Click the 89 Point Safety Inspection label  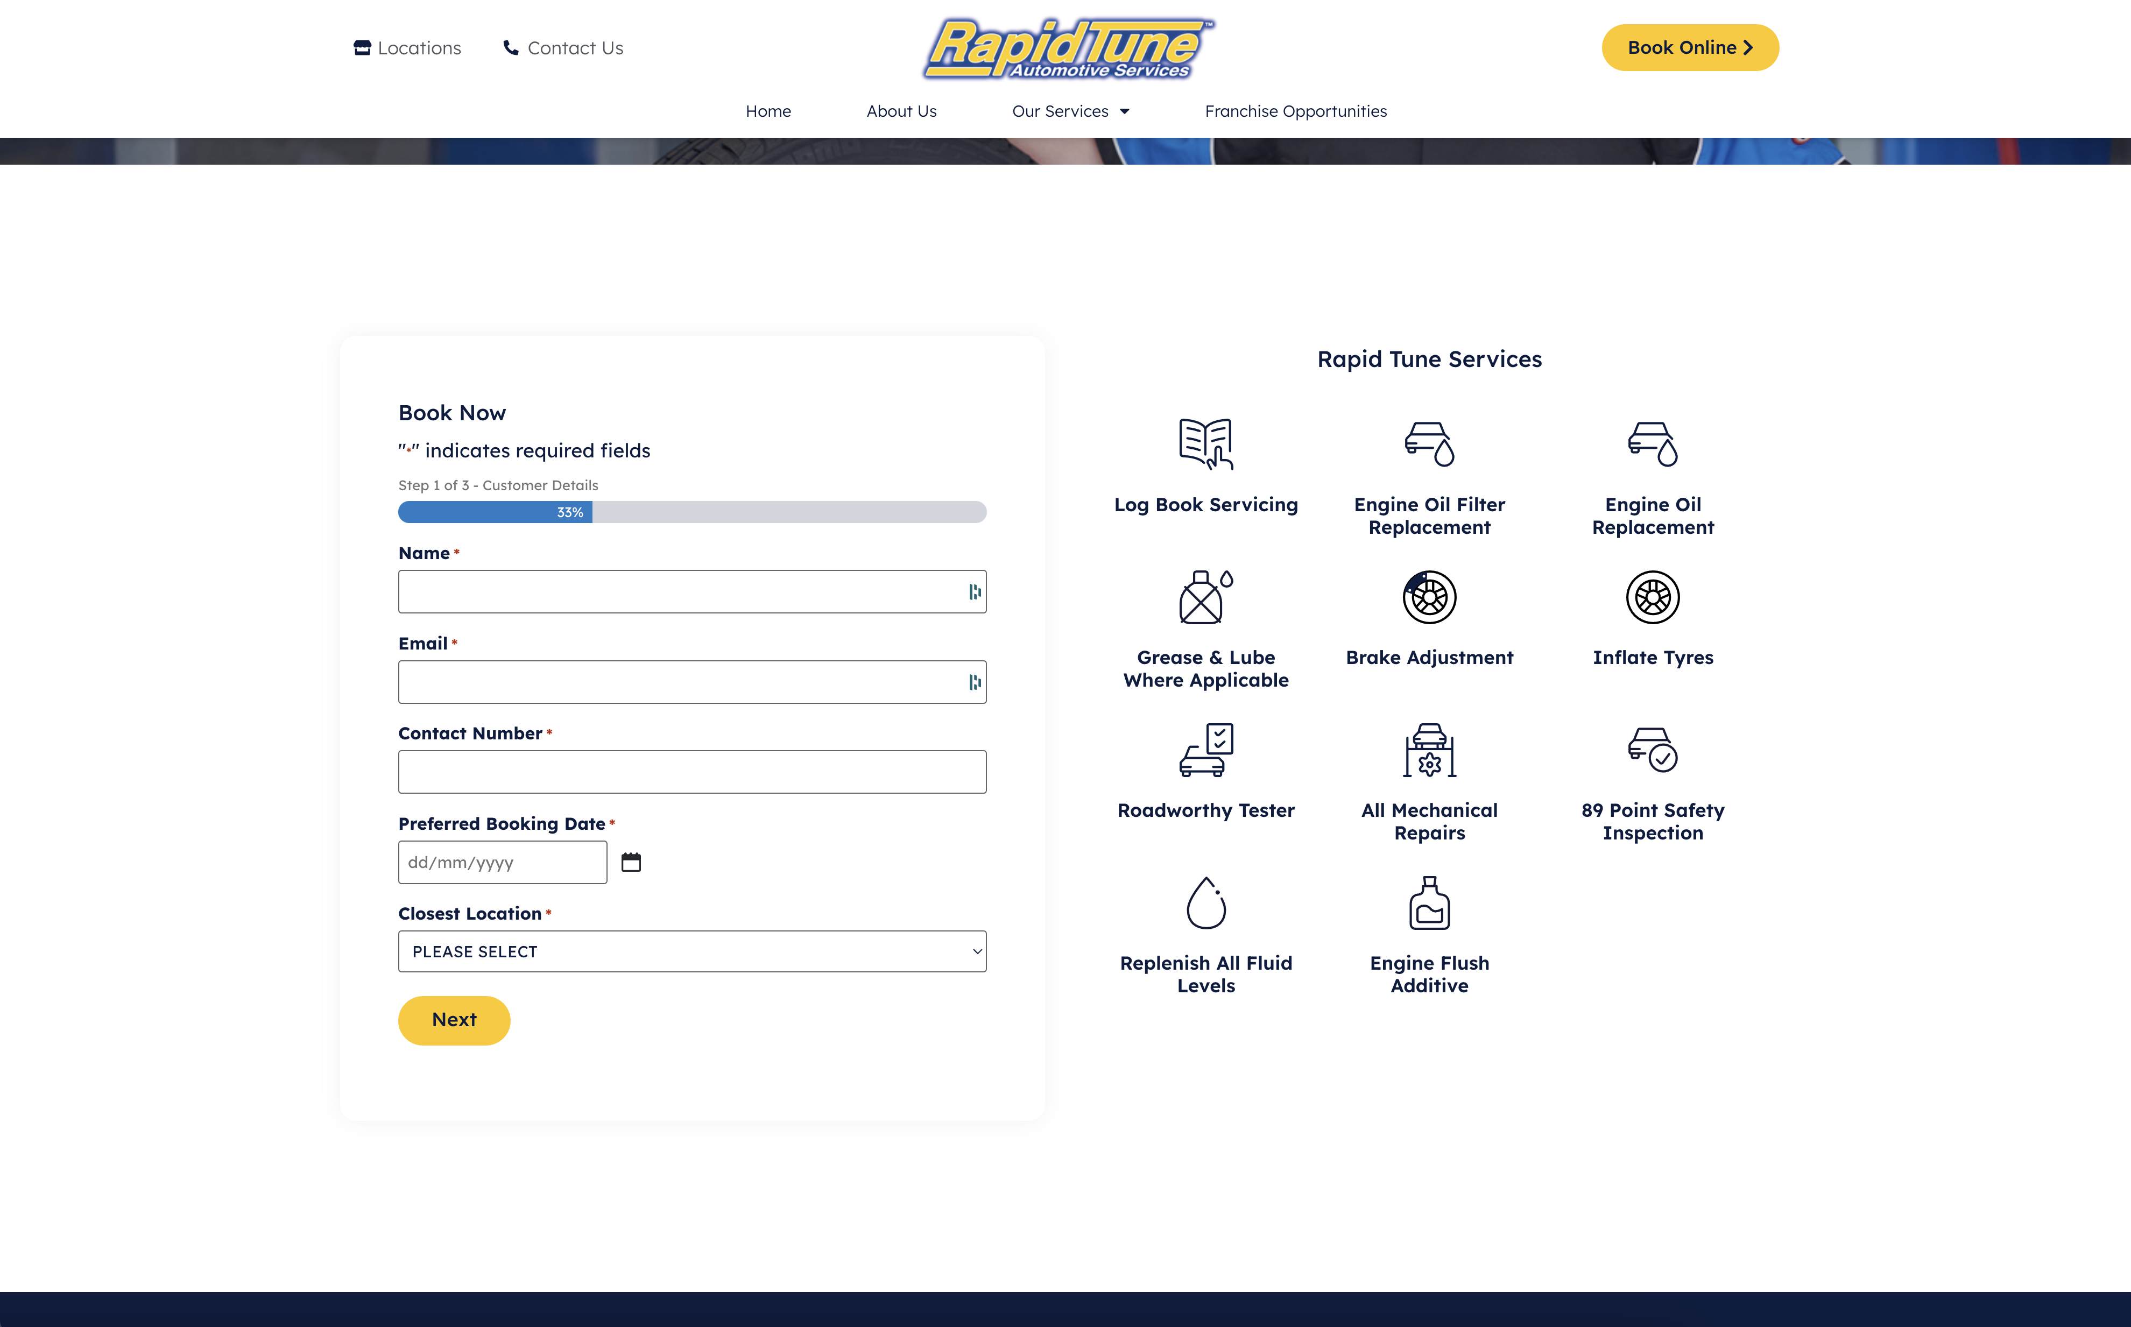(x=1653, y=822)
